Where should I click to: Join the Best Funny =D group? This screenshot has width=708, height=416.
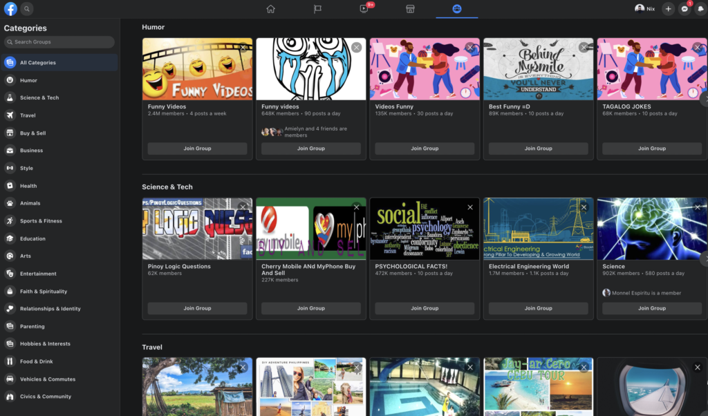coord(538,149)
